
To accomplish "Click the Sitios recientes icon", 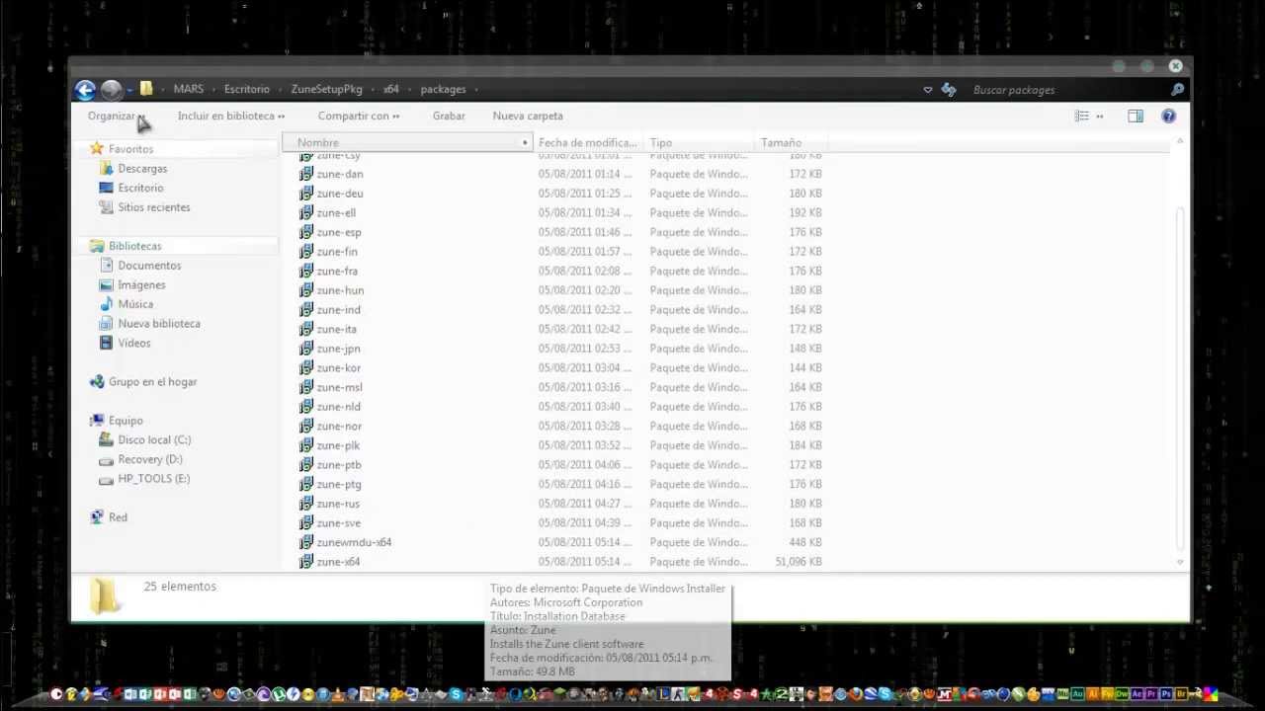I will click(107, 207).
